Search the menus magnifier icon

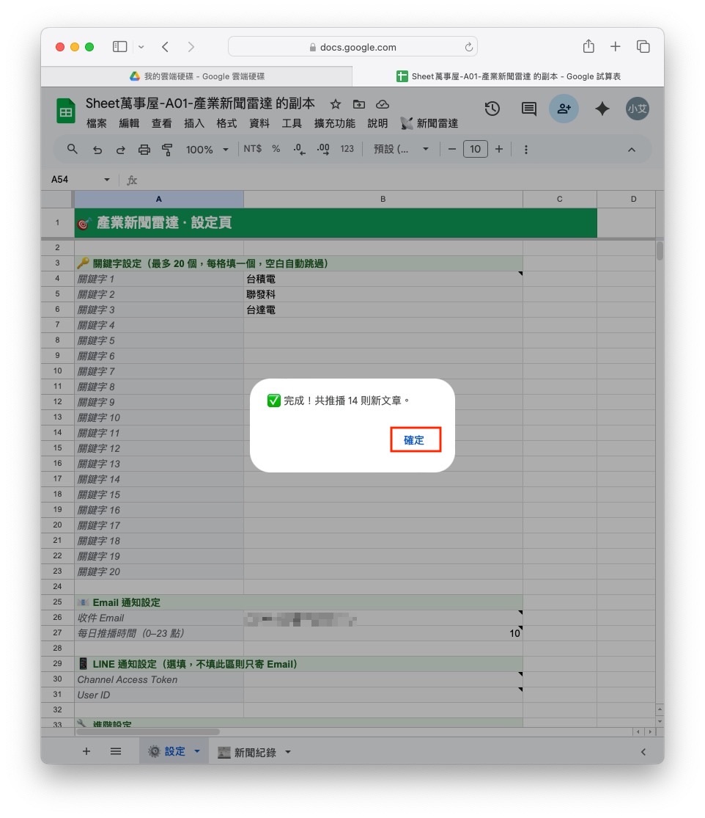(x=73, y=149)
